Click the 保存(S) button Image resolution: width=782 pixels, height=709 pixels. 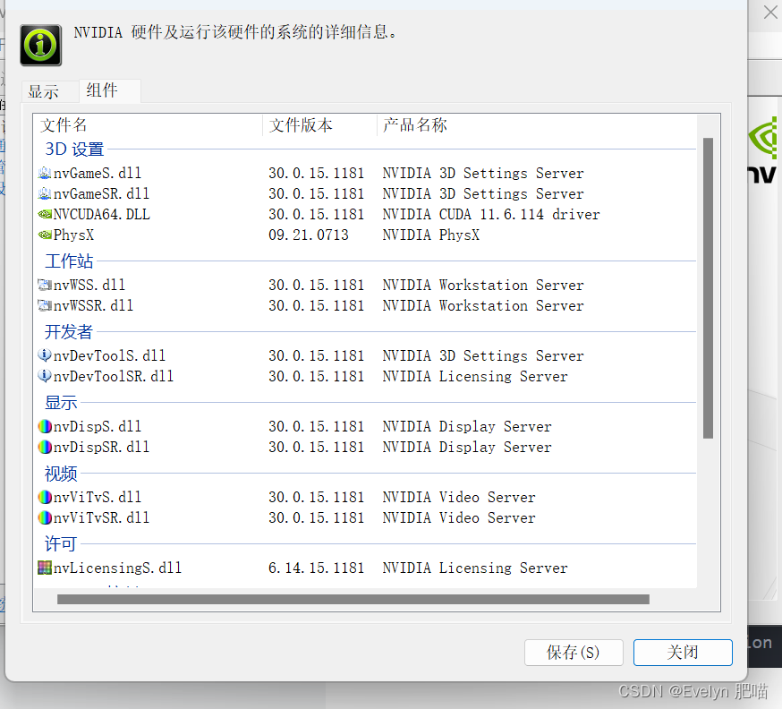(x=574, y=653)
